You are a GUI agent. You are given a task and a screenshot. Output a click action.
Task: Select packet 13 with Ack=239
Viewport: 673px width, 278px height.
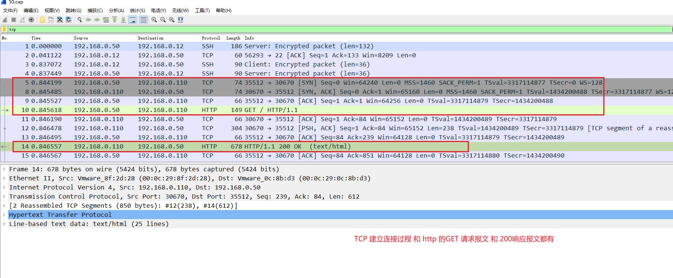(x=336, y=137)
